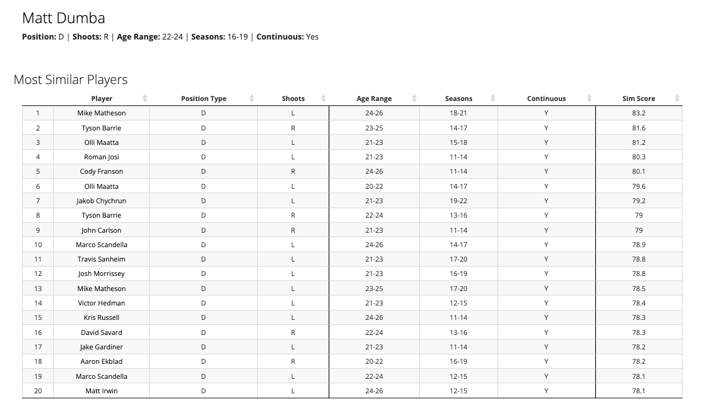
Task: Click the Most Similar Players heading
Action: 70,80
